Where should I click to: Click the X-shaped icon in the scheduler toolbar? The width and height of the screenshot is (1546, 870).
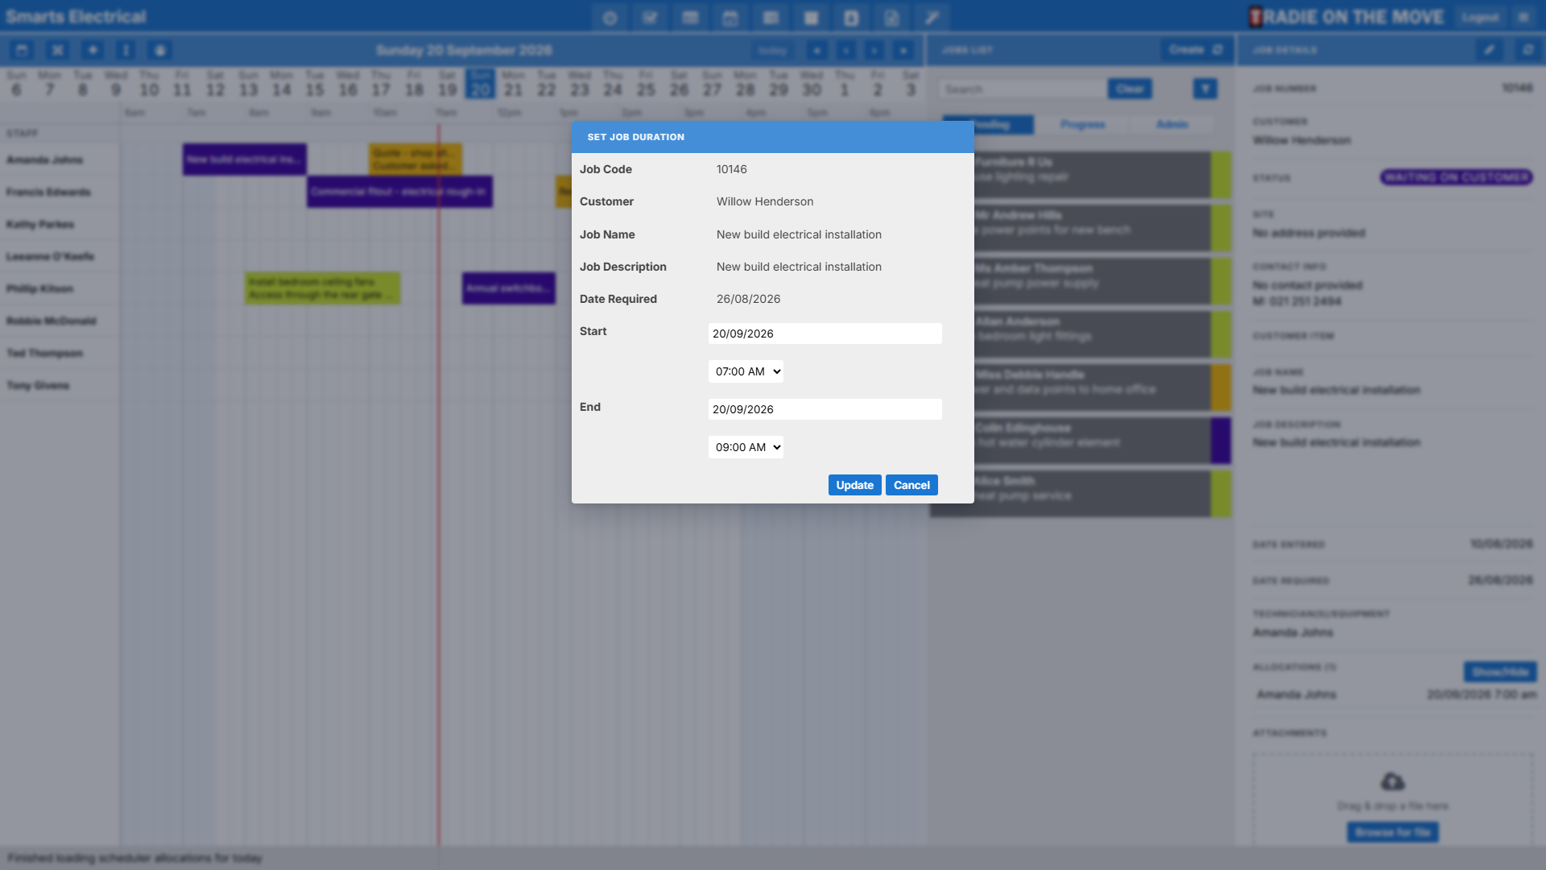57,50
